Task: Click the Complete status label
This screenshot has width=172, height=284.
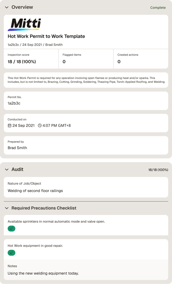Action: (x=158, y=8)
